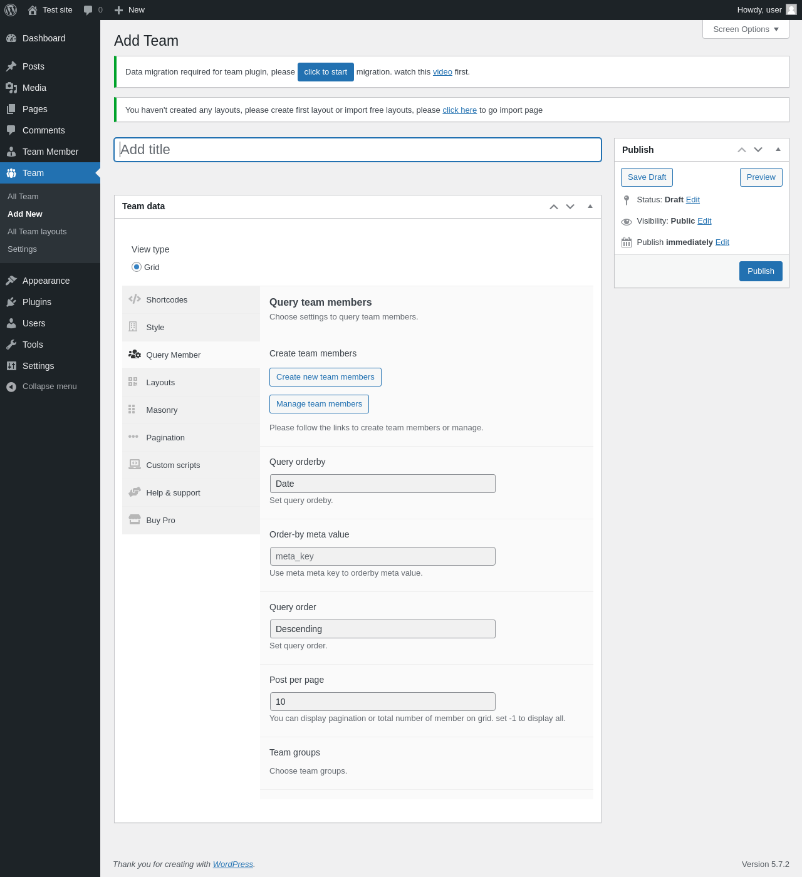Viewport: 802px width, 877px height.
Task: Click the Dashboard gauge icon
Action: click(x=11, y=38)
